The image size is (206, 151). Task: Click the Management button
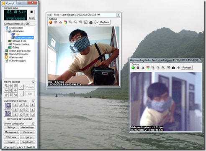[11, 132]
